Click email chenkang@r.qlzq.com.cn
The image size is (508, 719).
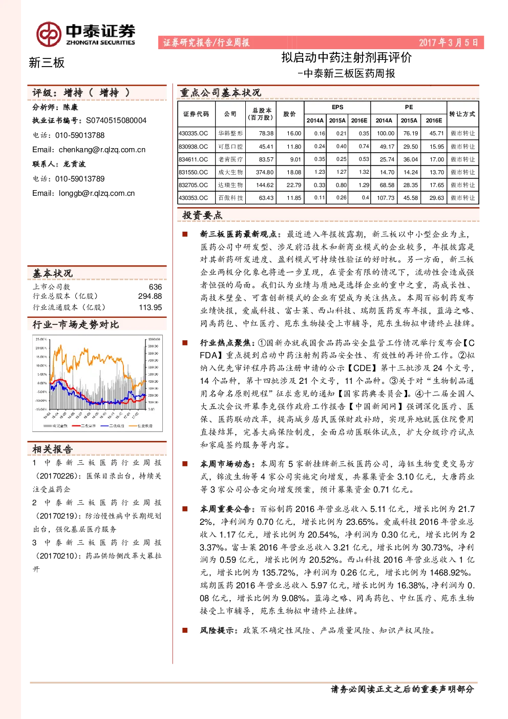102,150
